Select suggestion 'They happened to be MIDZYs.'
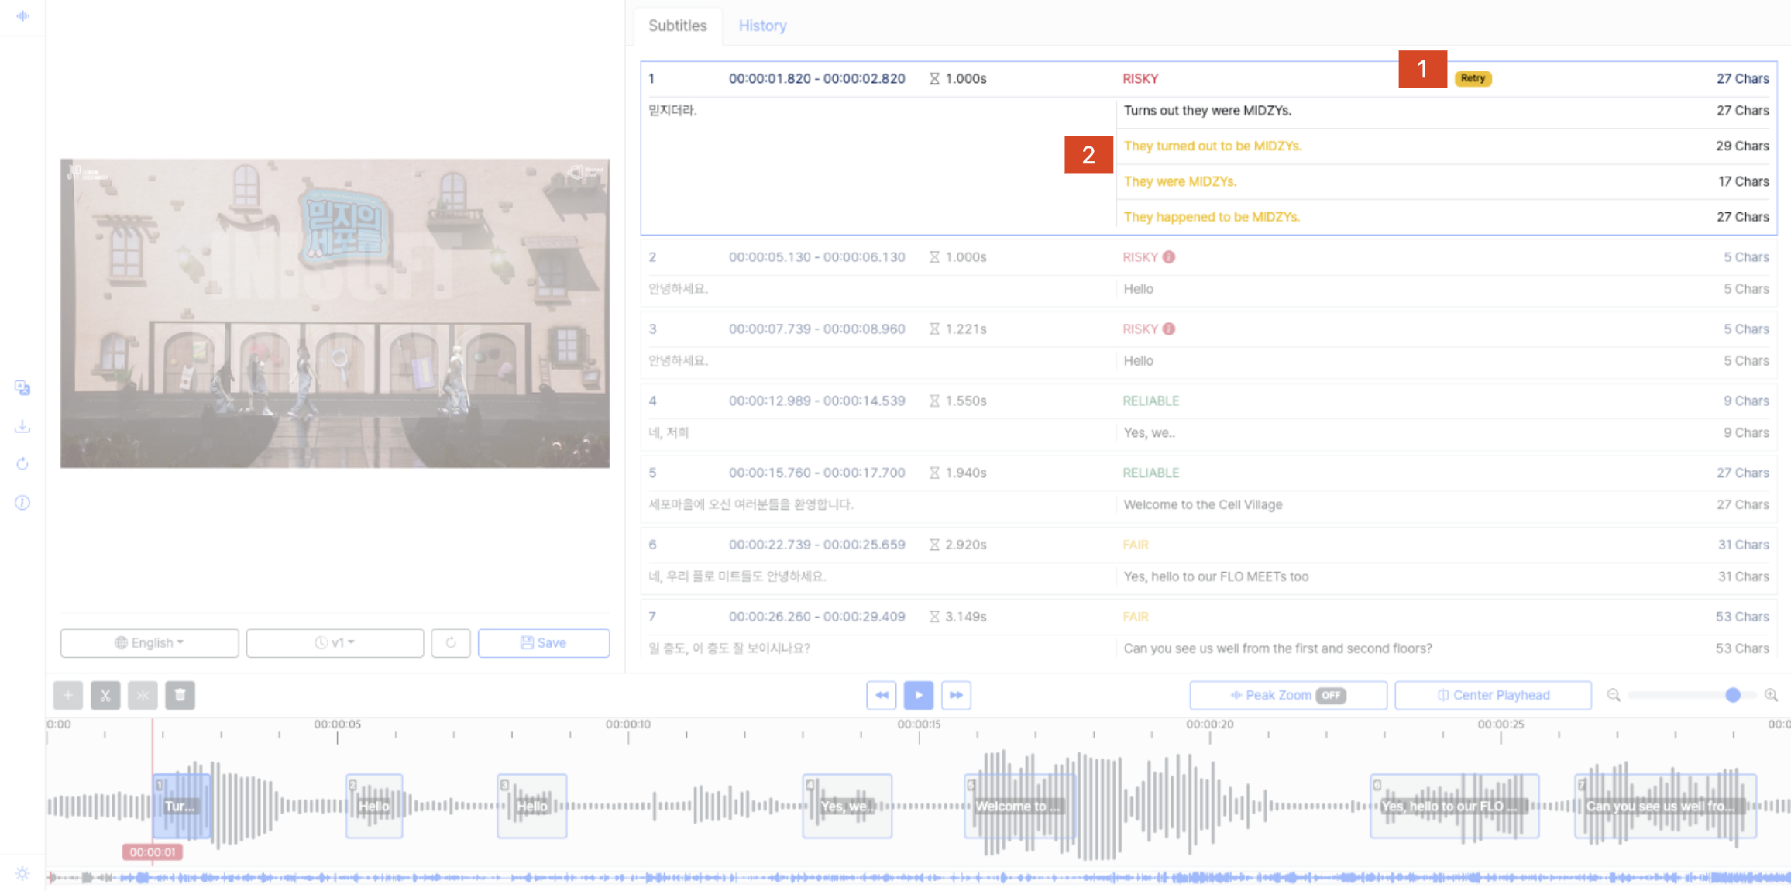Viewport: 1791px width, 891px height. pyautogui.click(x=1212, y=217)
